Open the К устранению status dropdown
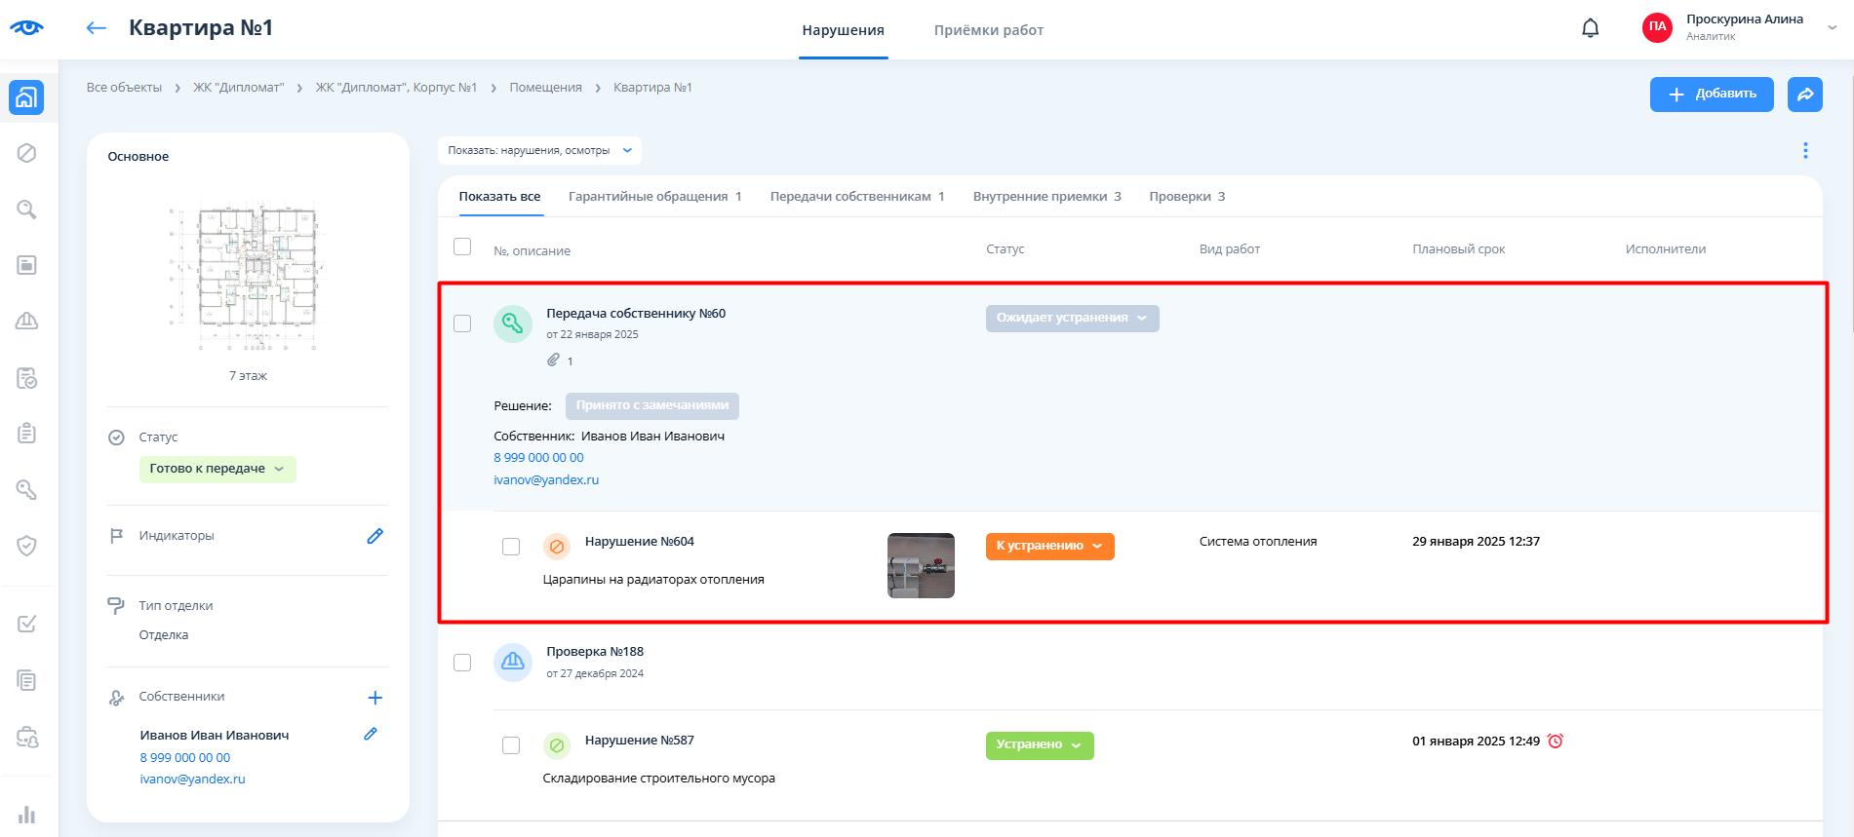This screenshot has height=837, width=1854. tap(1049, 547)
